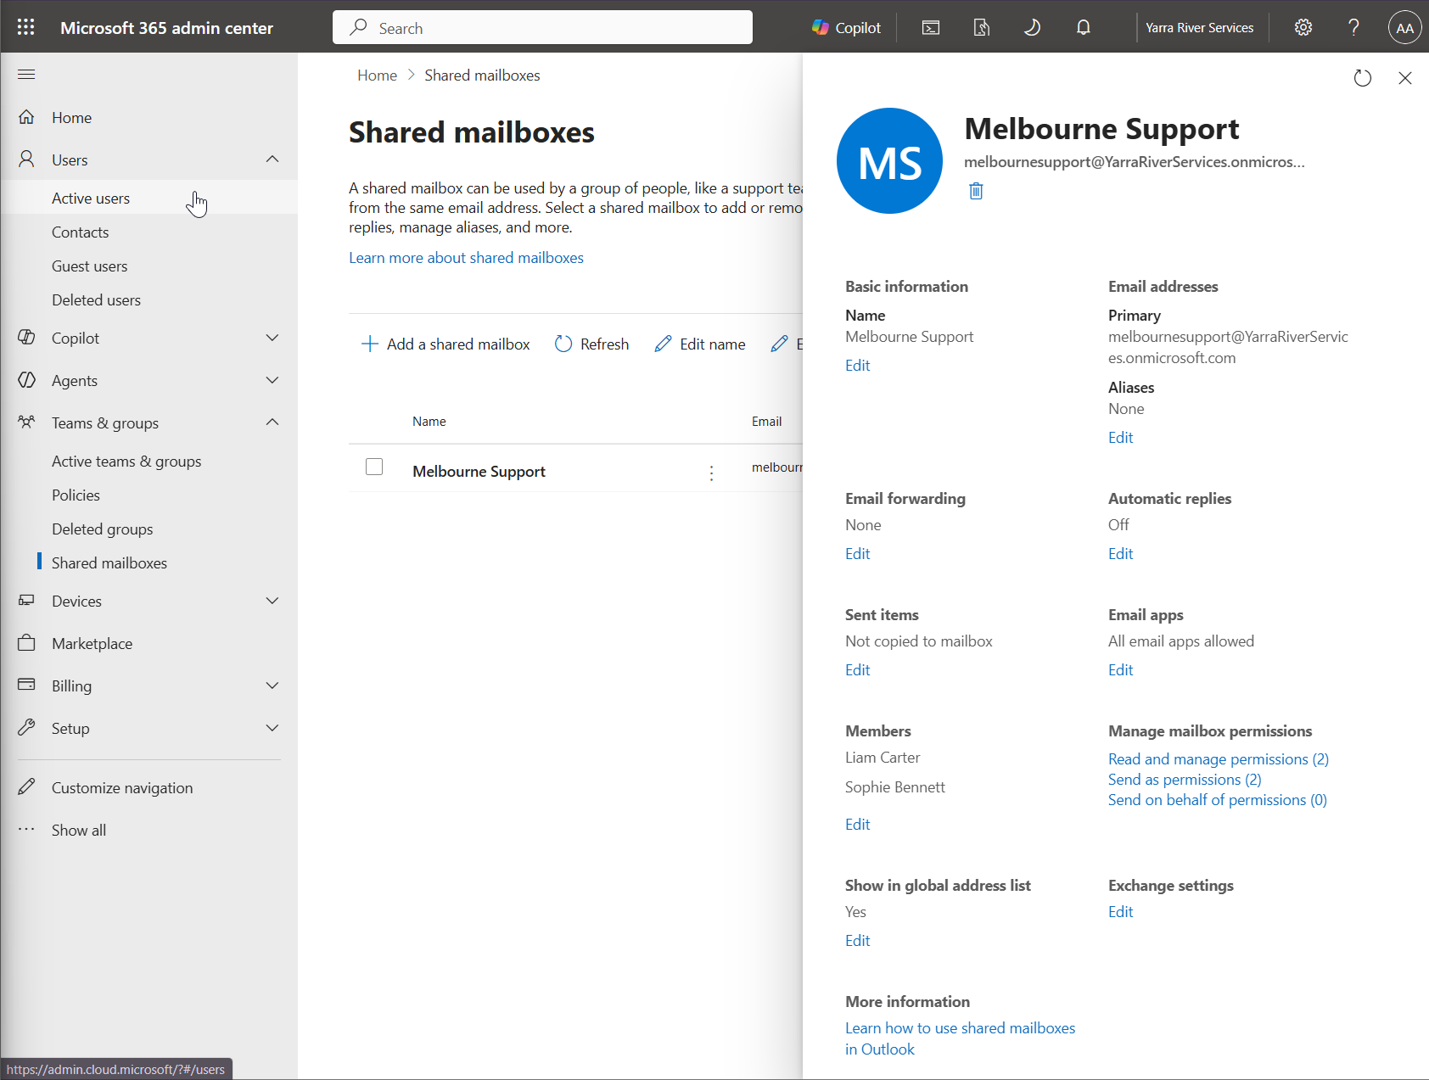Expand the Setup section

pyautogui.click(x=272, y=728)
